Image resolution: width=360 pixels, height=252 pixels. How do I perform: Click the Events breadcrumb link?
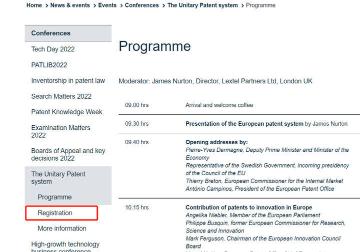pyautogui.click(x=107, y=5)
